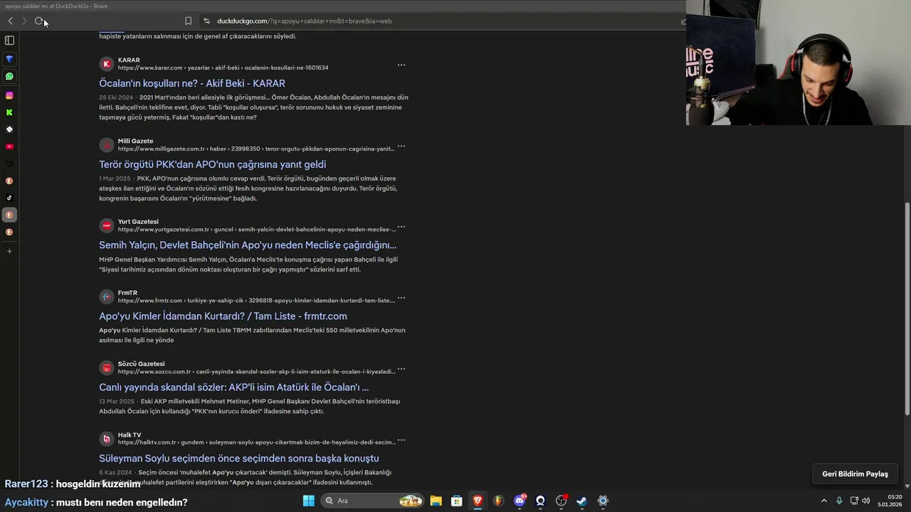911x512 pixels.
Task: Click the KARAR site favicon
Action: 107,64
